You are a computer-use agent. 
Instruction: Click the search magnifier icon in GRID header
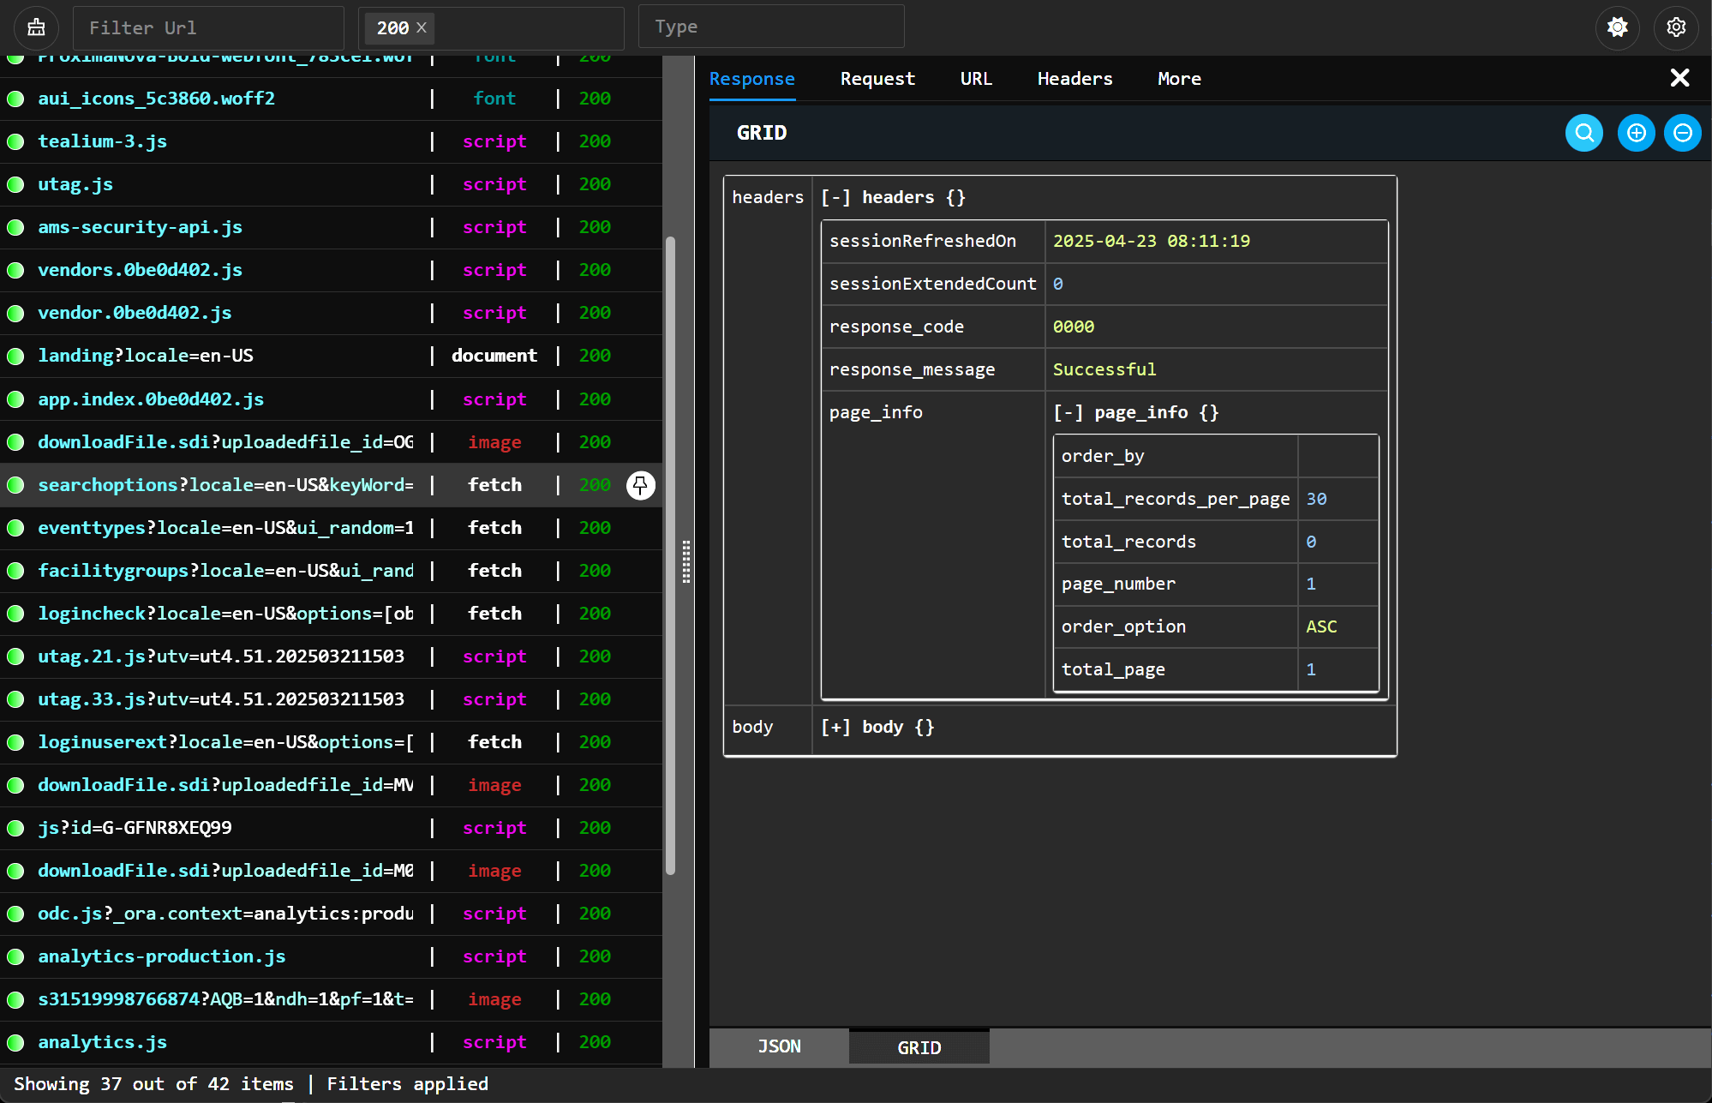tap(1584, 133)
